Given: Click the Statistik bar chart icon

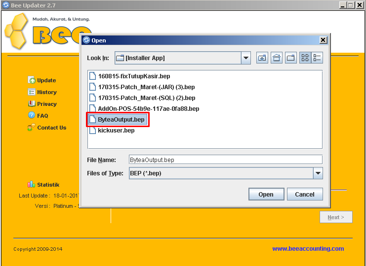Looking at the screenshot, I should (31, 184).
